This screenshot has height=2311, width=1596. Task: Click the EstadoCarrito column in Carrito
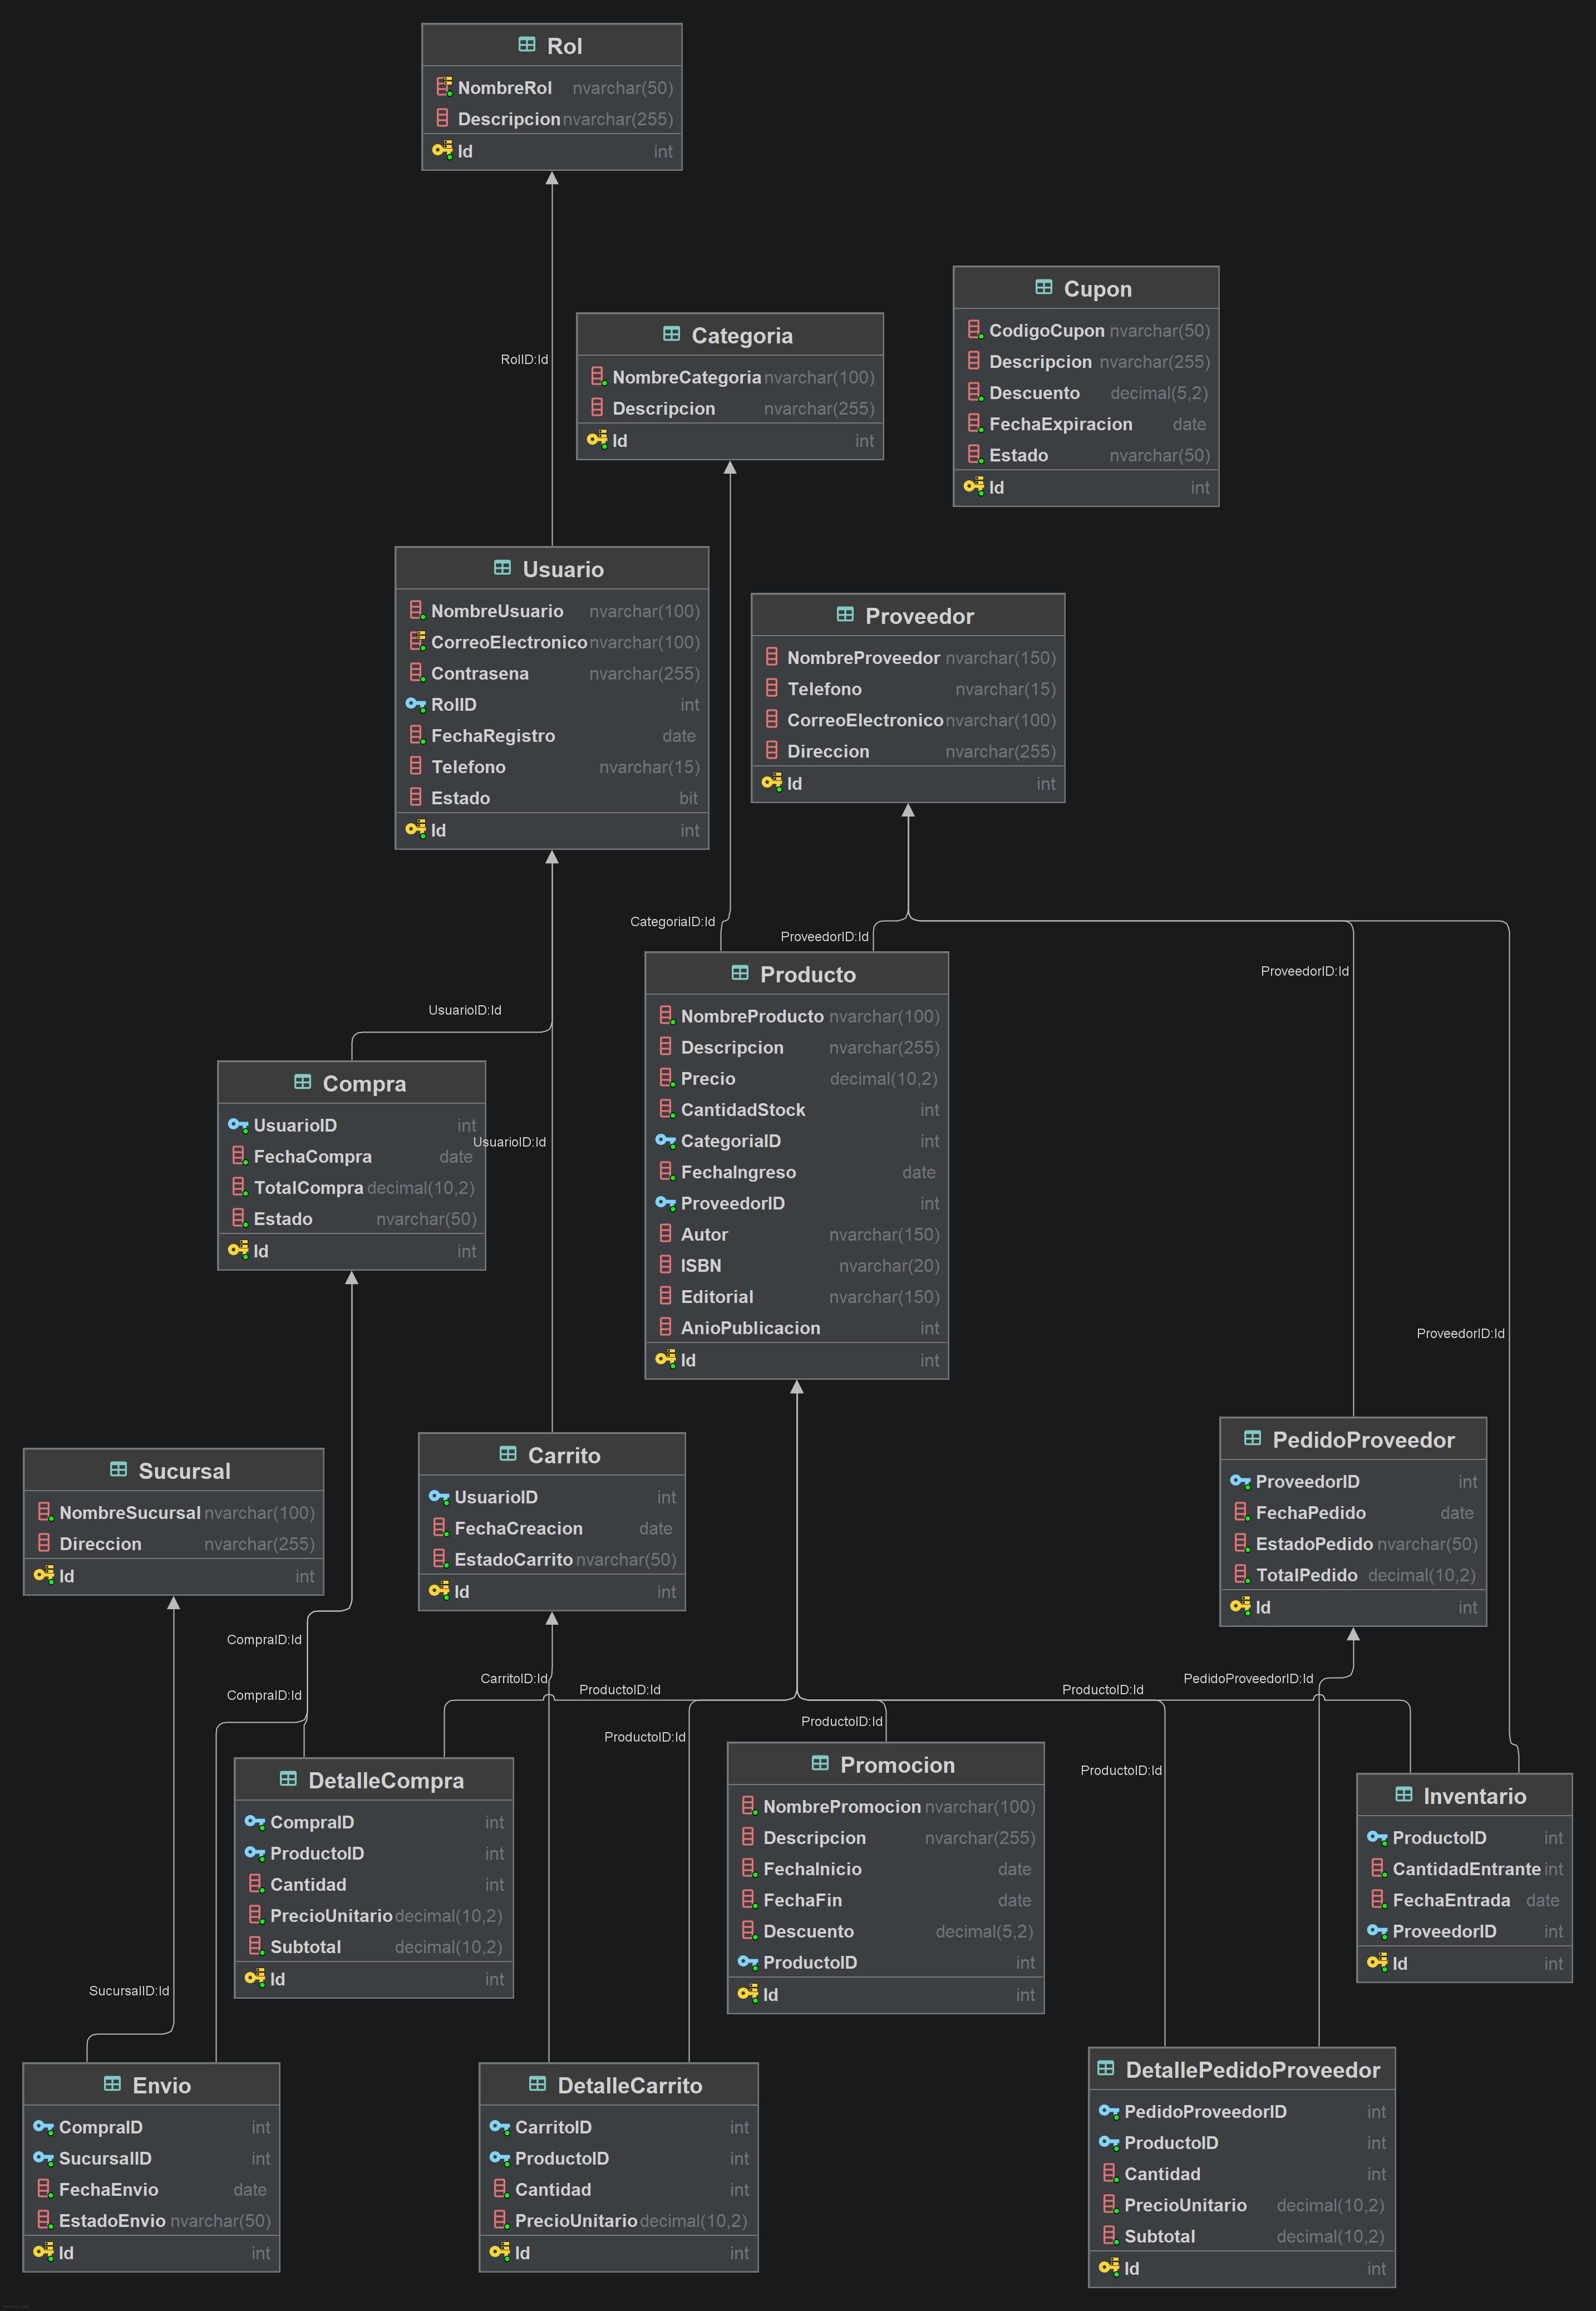[552, 1559]
